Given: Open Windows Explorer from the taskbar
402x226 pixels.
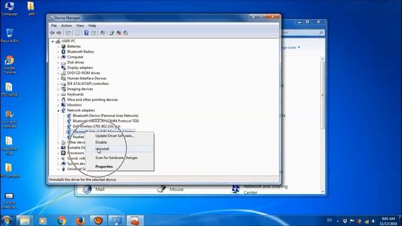Looking at the screenshot, I should pyautogui.click(x=25, y=220).
